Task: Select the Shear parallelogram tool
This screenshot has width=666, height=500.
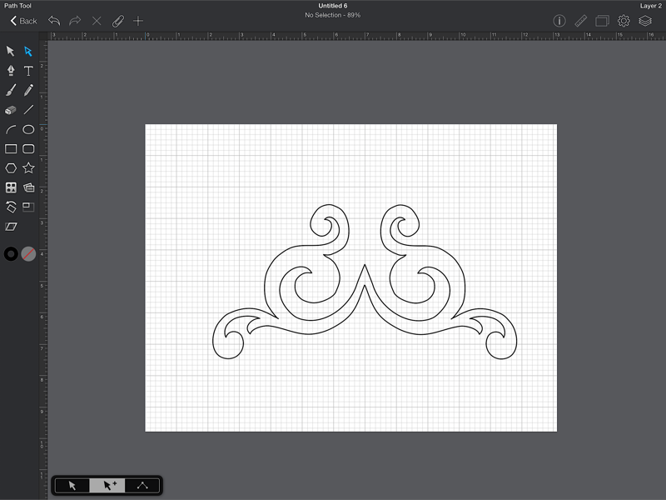Action: pos(11,227)
